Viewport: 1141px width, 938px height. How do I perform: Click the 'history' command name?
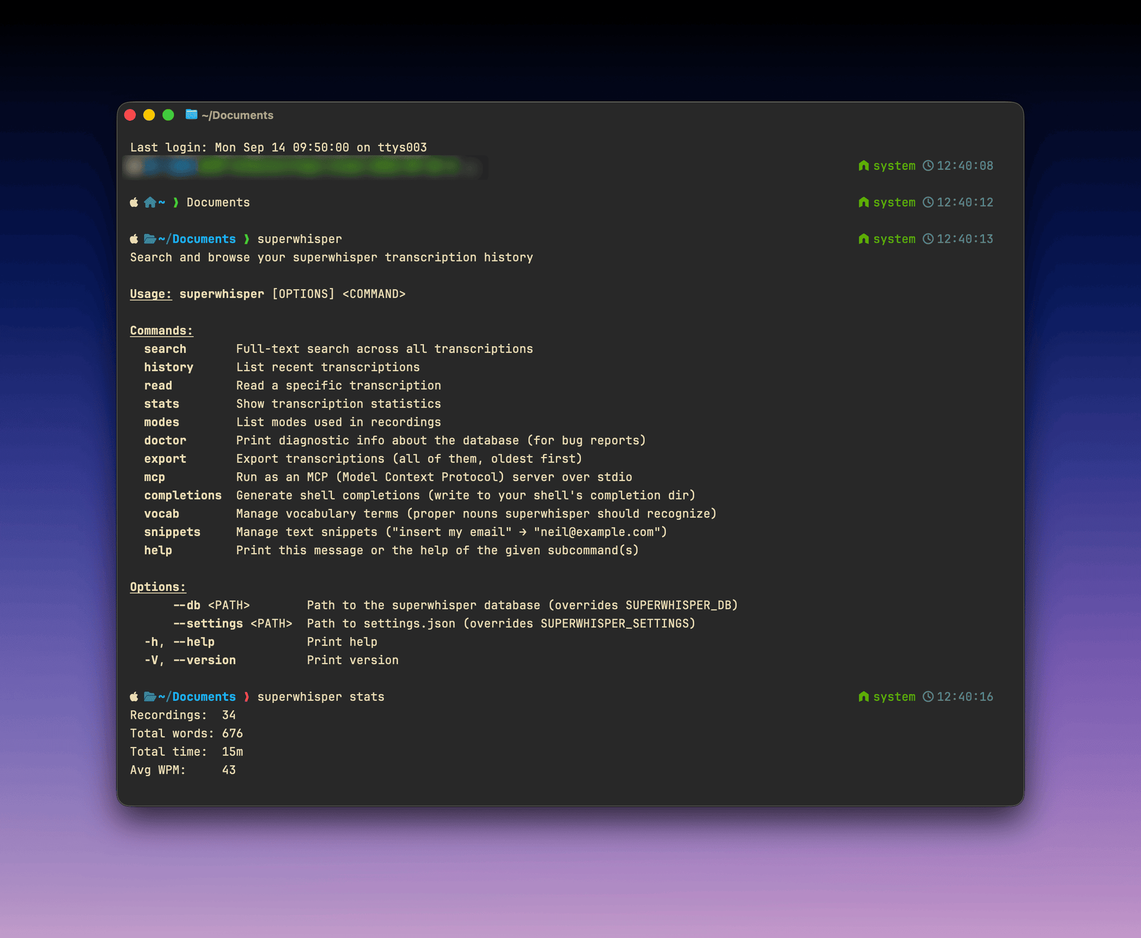169,367
